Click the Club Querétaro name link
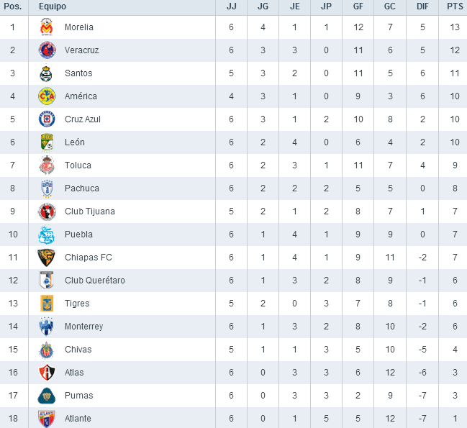The image size is (467, 428). click(x=94, y=281)
